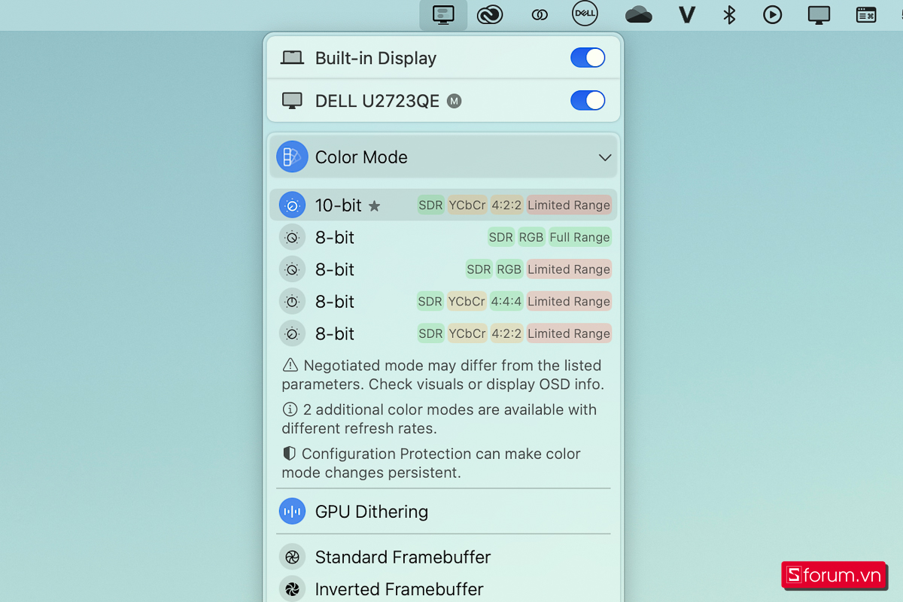Select the 10-bit color mode row

[443, 205]
